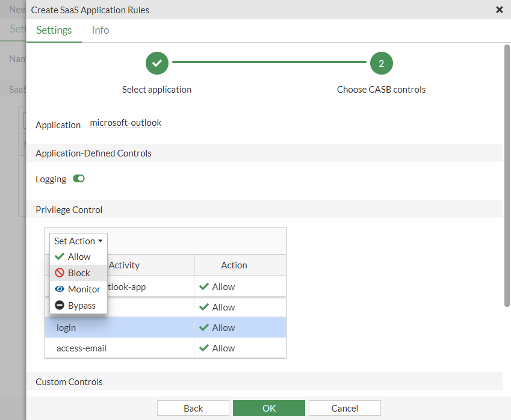Screen dimensions: 511x420
Task: Select the Settings tab
Action: pos(54,30)
